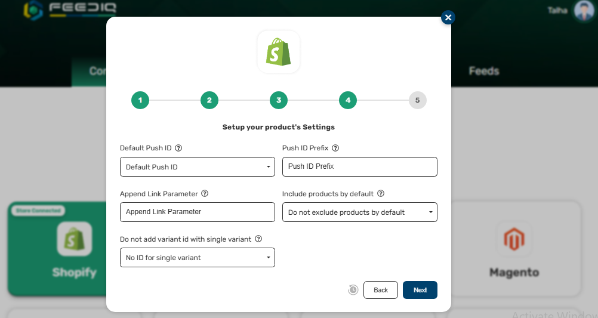The image size is (598, 318).
Task: Show help for Include products by default
Action: pos(381,193)
